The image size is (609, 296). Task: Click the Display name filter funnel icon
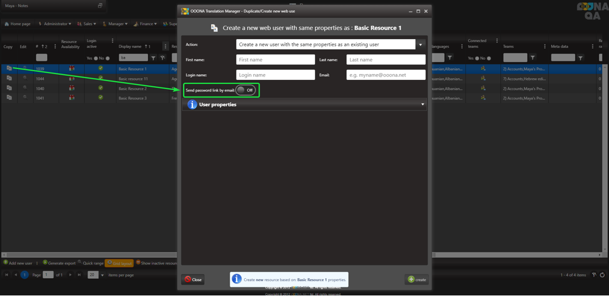click(x=153, y=58)
